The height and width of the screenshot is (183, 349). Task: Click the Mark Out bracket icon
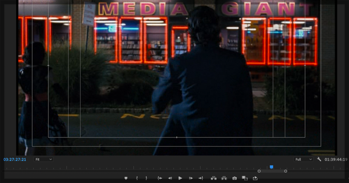pos(146,178)
